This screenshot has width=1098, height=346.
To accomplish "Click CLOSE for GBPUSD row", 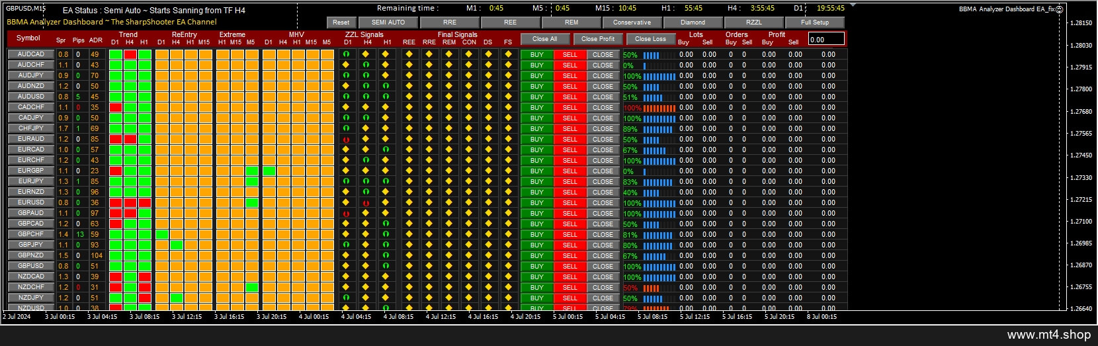I will pos(603,266).
